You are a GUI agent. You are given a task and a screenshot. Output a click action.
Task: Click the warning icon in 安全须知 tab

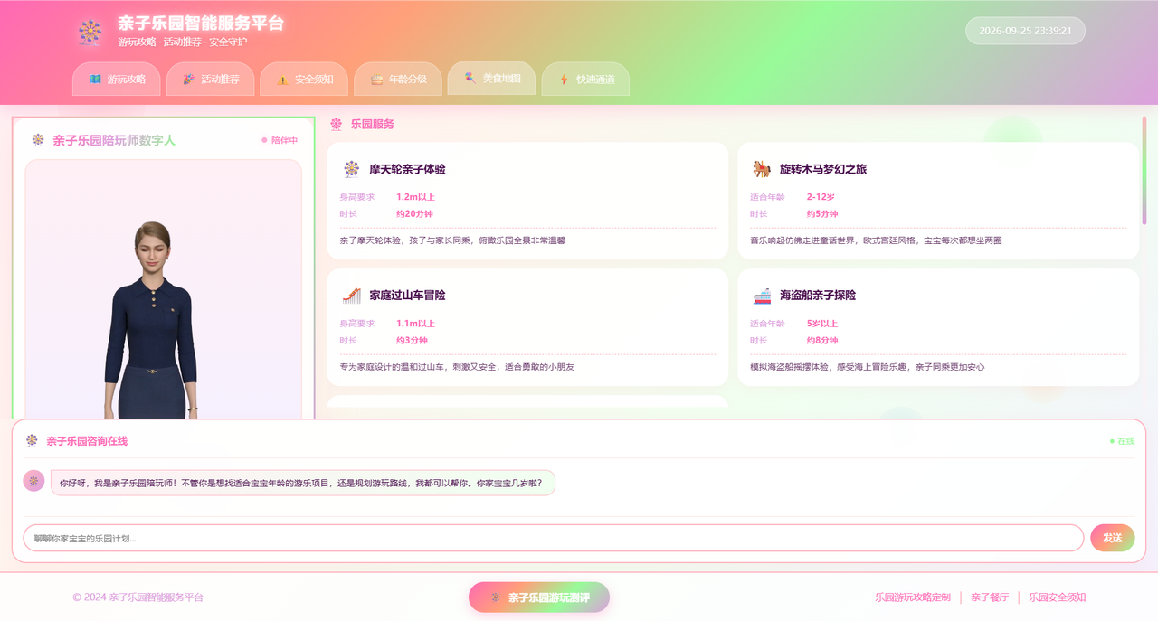point(282,80)
